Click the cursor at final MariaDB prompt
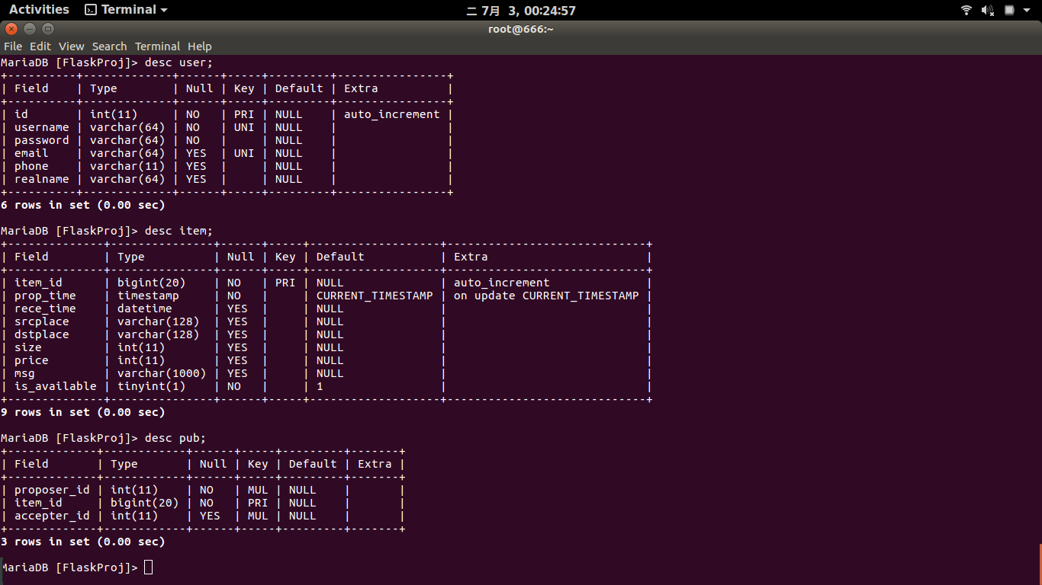The height and width of the screenshot is (585, 1042). 149,567
